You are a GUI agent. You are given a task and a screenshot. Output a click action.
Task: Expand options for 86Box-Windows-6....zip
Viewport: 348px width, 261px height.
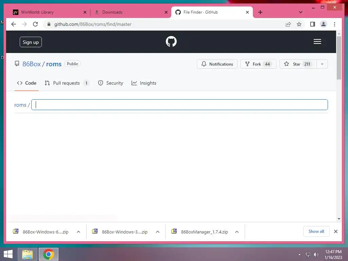click(x=79, y=232)
